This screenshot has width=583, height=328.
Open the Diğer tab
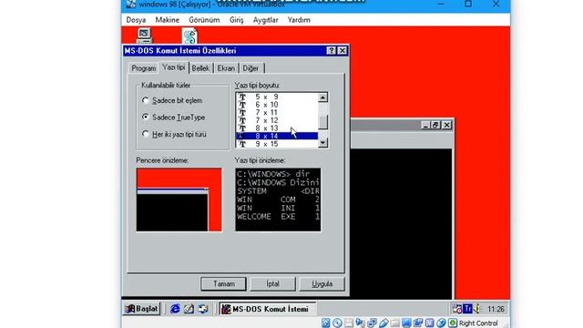[251, 68]
